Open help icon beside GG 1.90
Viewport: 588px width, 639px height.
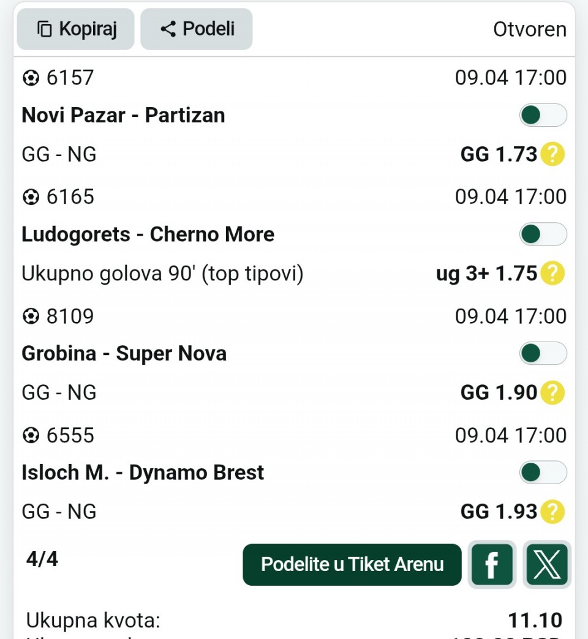point(552,392)
